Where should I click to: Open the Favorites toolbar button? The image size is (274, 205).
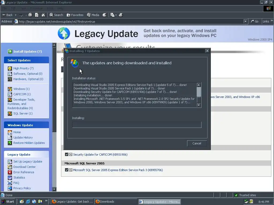coord(75,15)
